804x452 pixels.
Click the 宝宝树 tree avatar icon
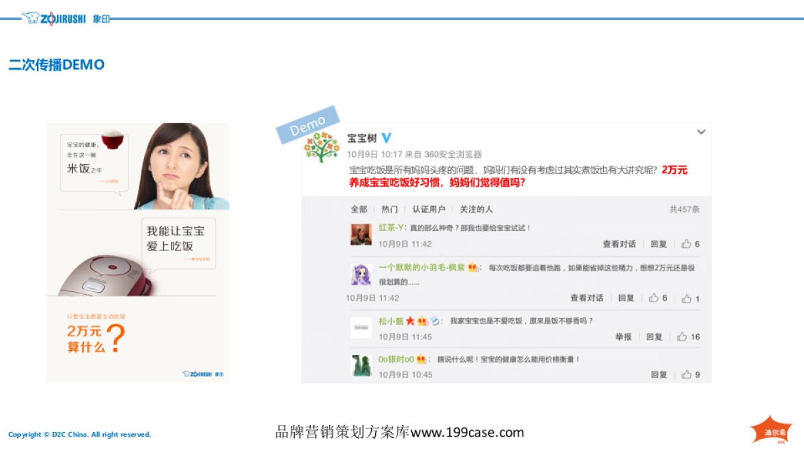[322, 144]
